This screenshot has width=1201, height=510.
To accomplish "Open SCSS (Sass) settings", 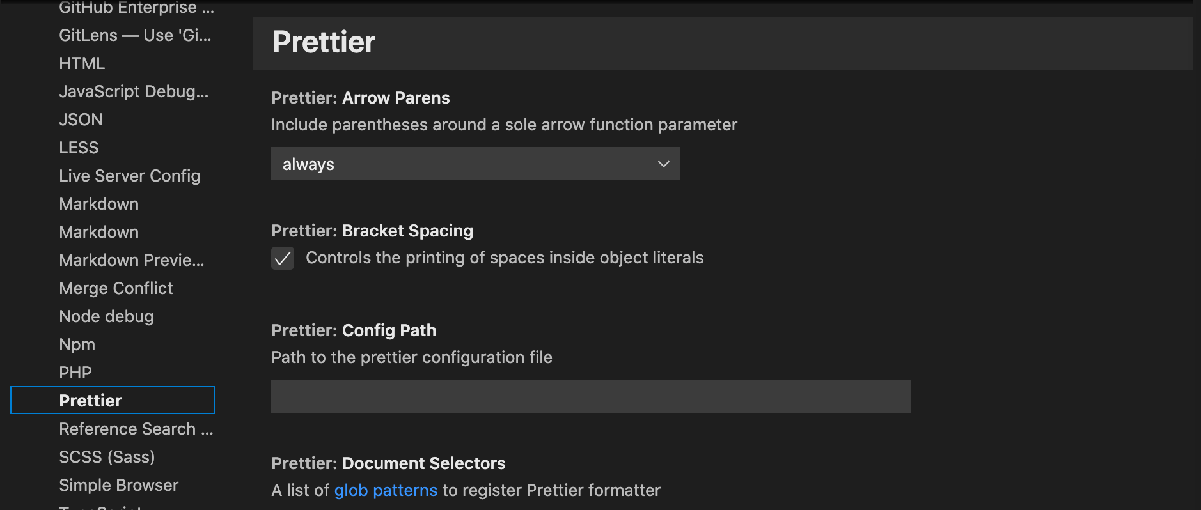I will point(107,457).
